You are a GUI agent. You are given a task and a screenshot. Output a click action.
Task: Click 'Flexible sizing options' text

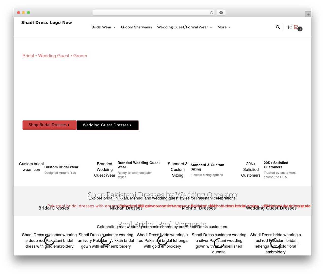(207, 175)
